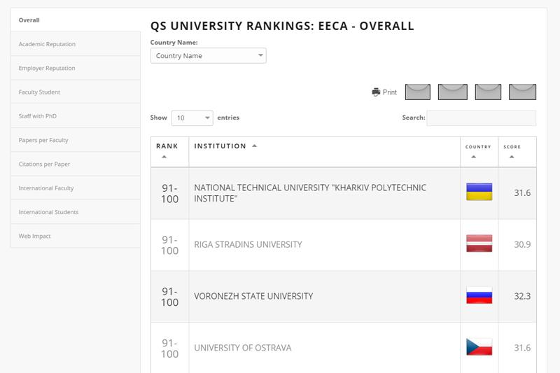Open the Riga Stradins University link
Viewport: 560px width, 373px height.
click(248, 244)
